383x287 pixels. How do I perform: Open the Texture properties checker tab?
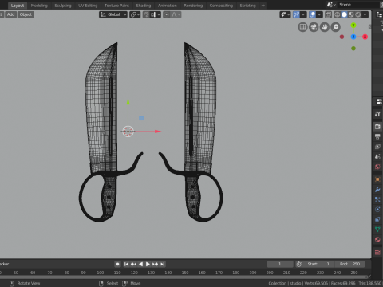(x=377, y=252)
